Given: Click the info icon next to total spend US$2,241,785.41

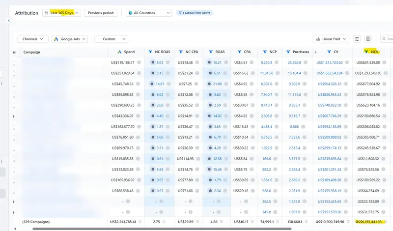Looking at the screenshot, I should coord(140,222).
